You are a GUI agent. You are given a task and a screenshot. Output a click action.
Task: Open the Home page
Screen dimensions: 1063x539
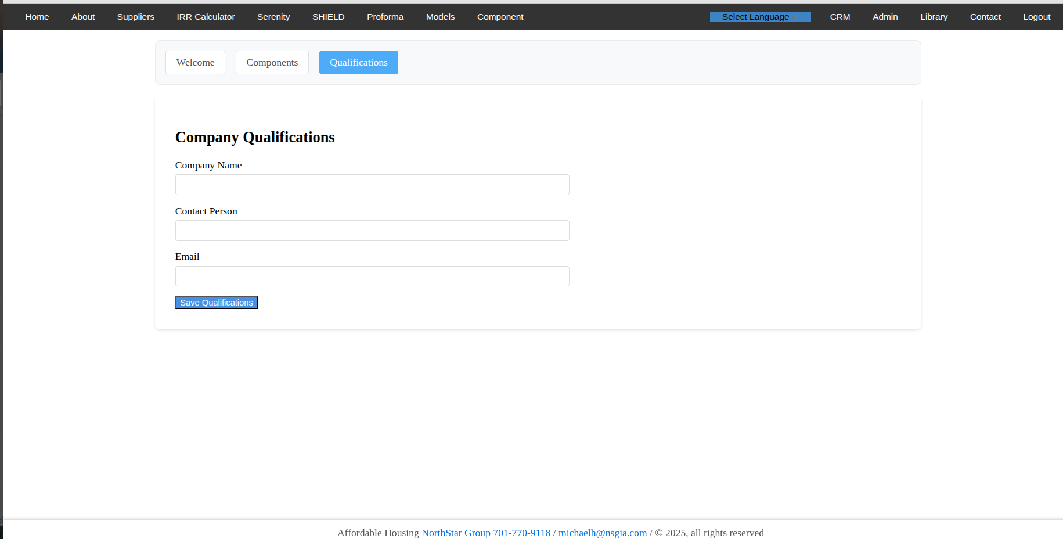(37, 17)
